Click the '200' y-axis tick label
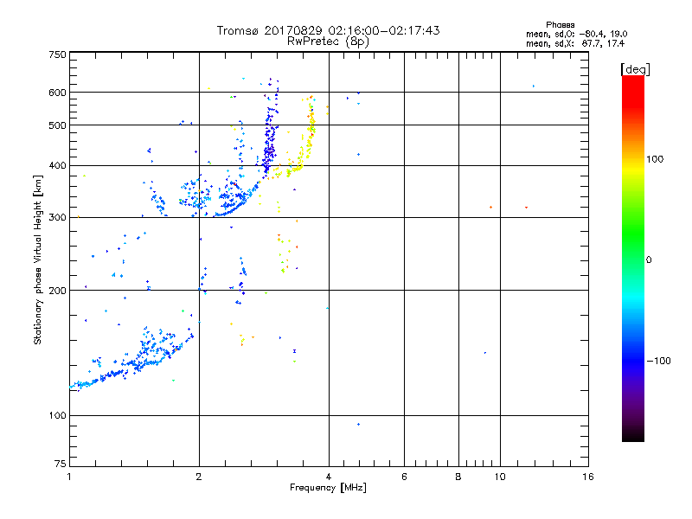692x519 pixels. point(57,291)
